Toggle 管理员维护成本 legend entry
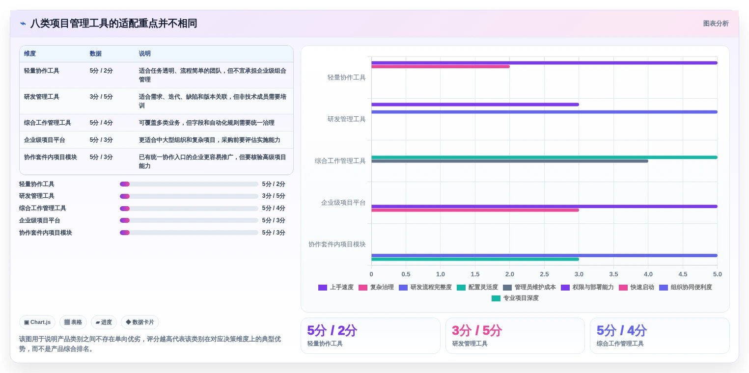Viewport: 749px width, 373px height. pyautogui.click(x=529, y=288)
